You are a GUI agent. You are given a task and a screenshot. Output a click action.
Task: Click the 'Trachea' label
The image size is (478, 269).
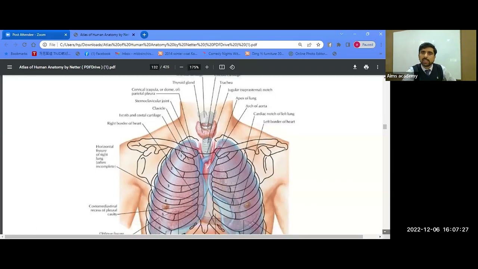226,83
